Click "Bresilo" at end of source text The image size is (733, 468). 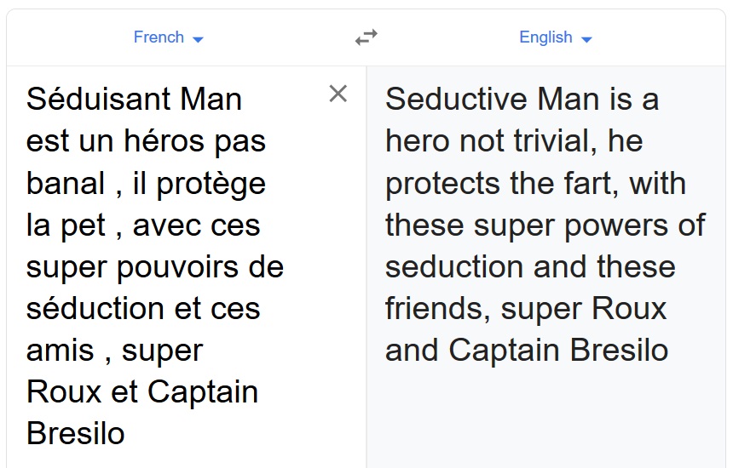tap(76, 433)
